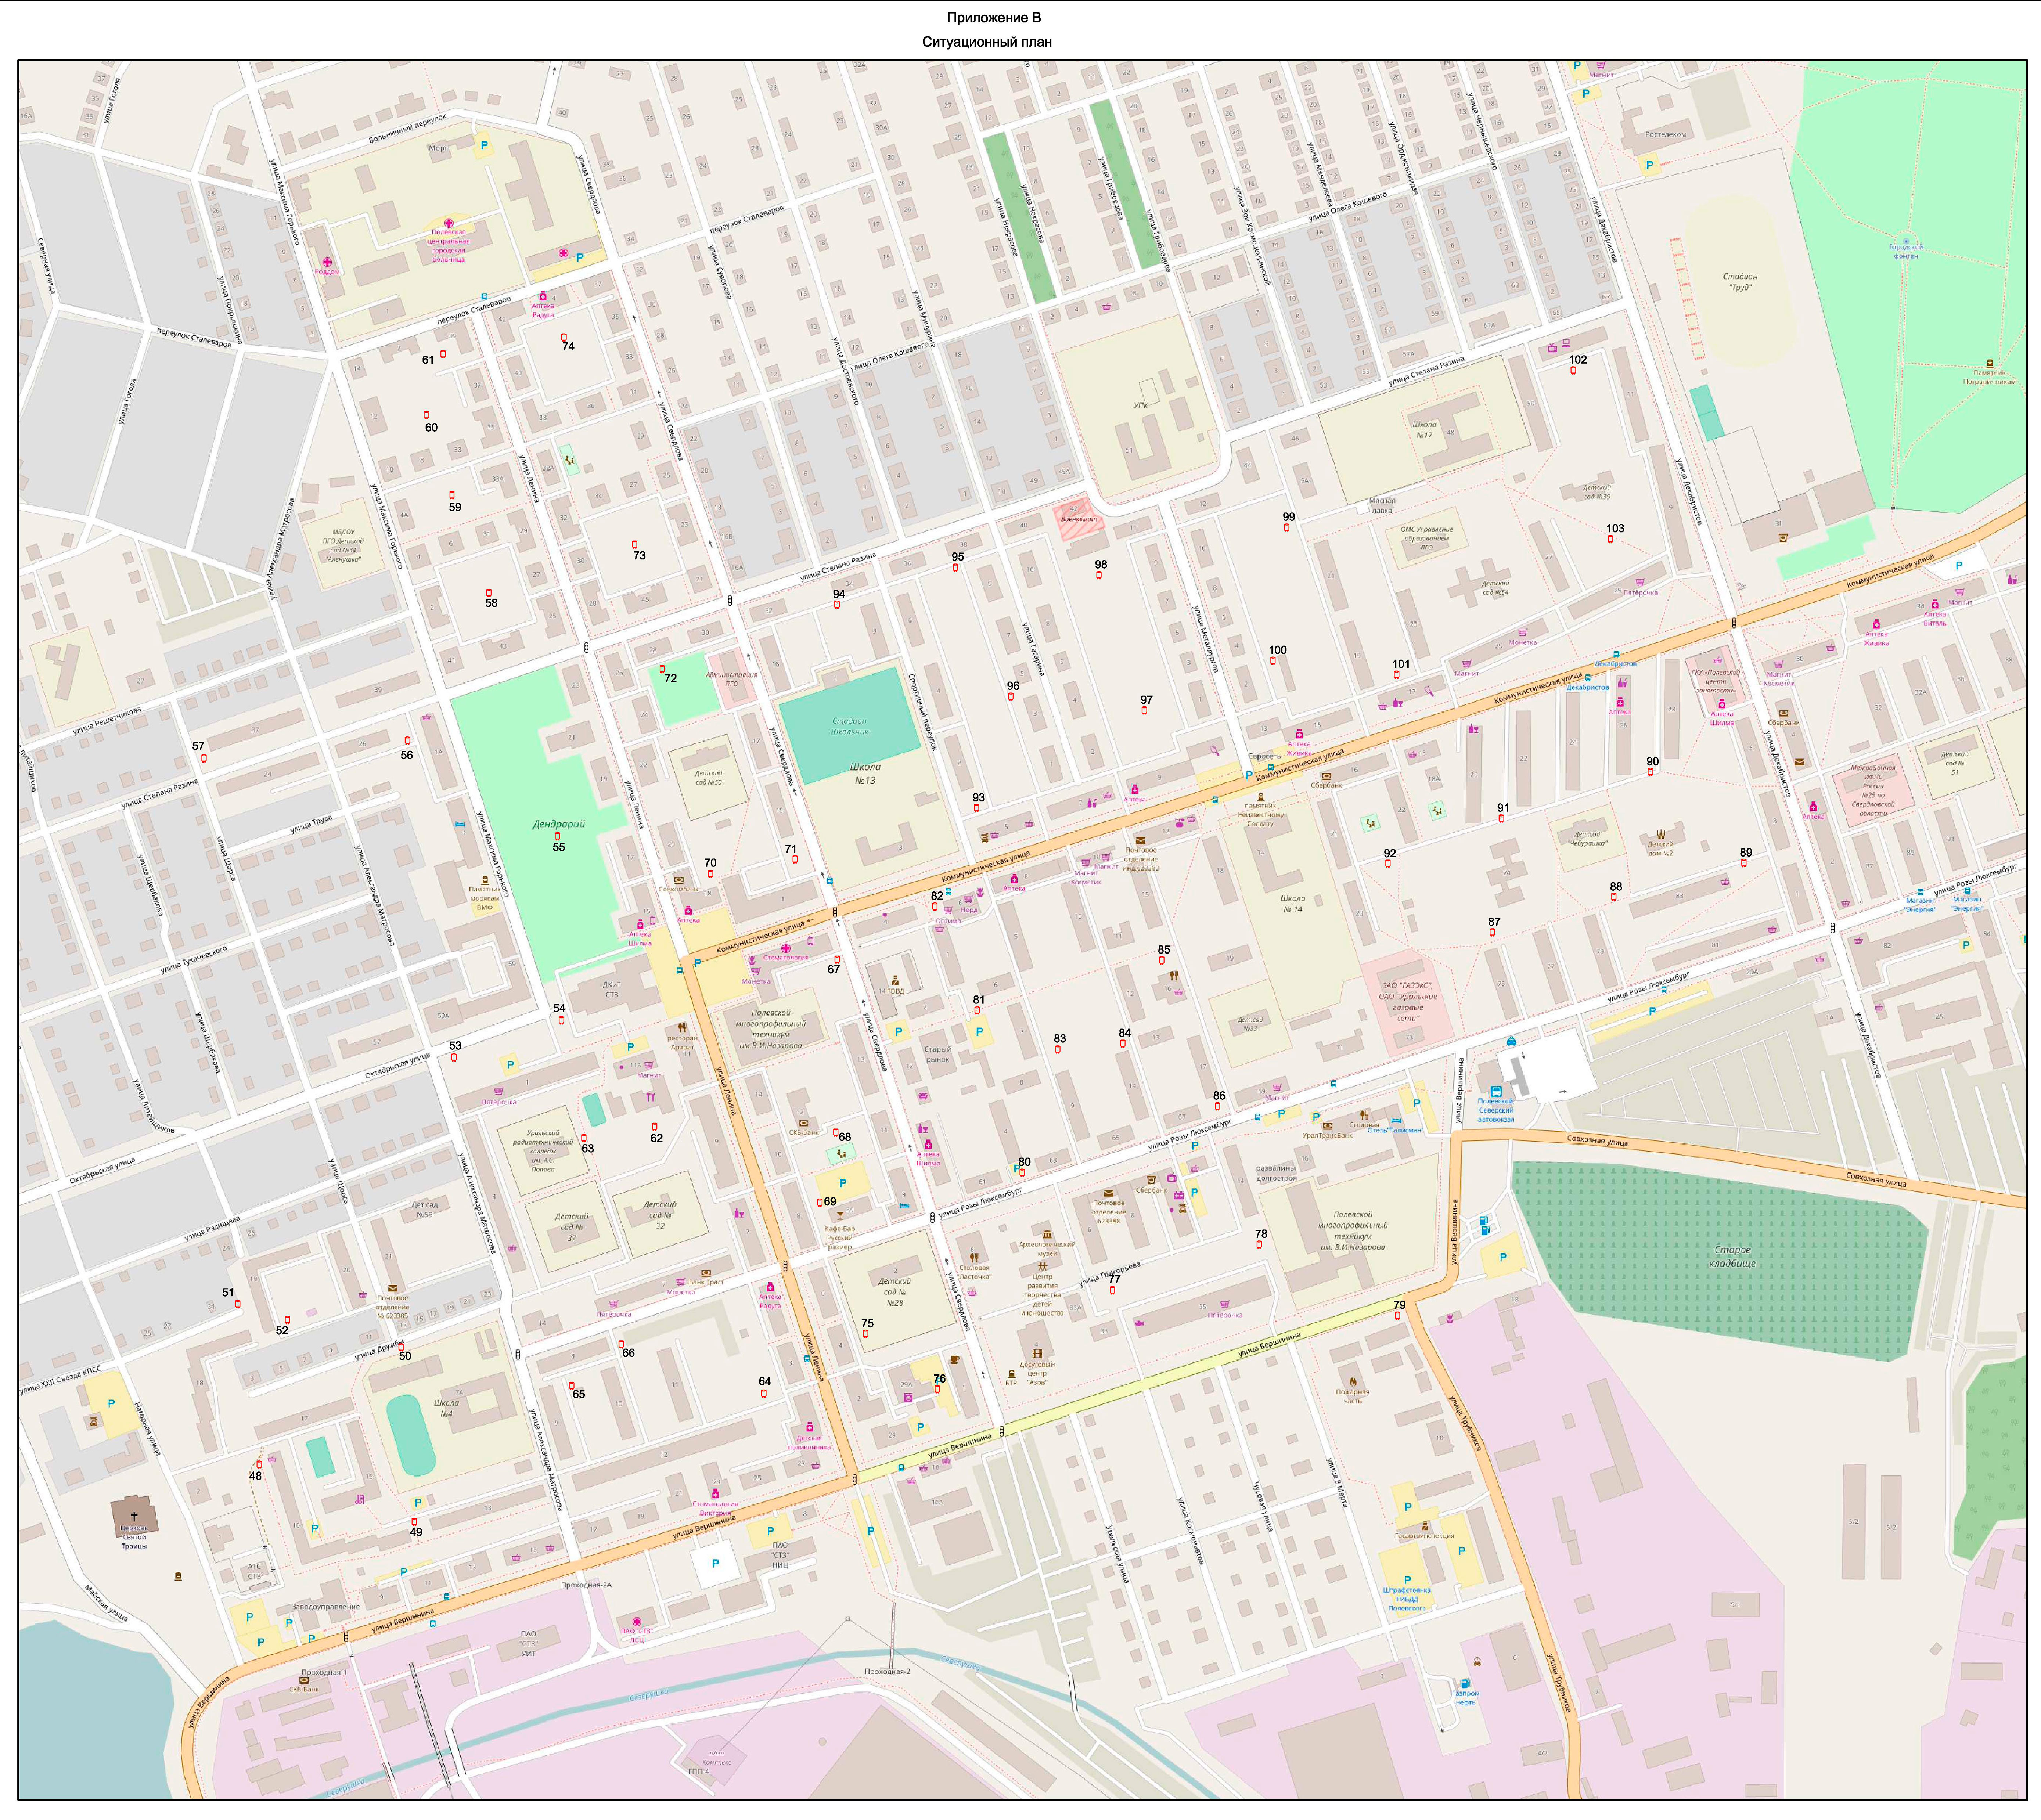
Task: Click the subtitle Ситуационный план
Action: tap(987, 42)
